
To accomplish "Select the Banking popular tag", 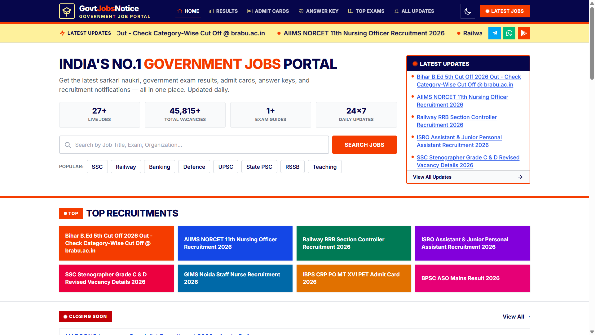I will tap(160, 167).
